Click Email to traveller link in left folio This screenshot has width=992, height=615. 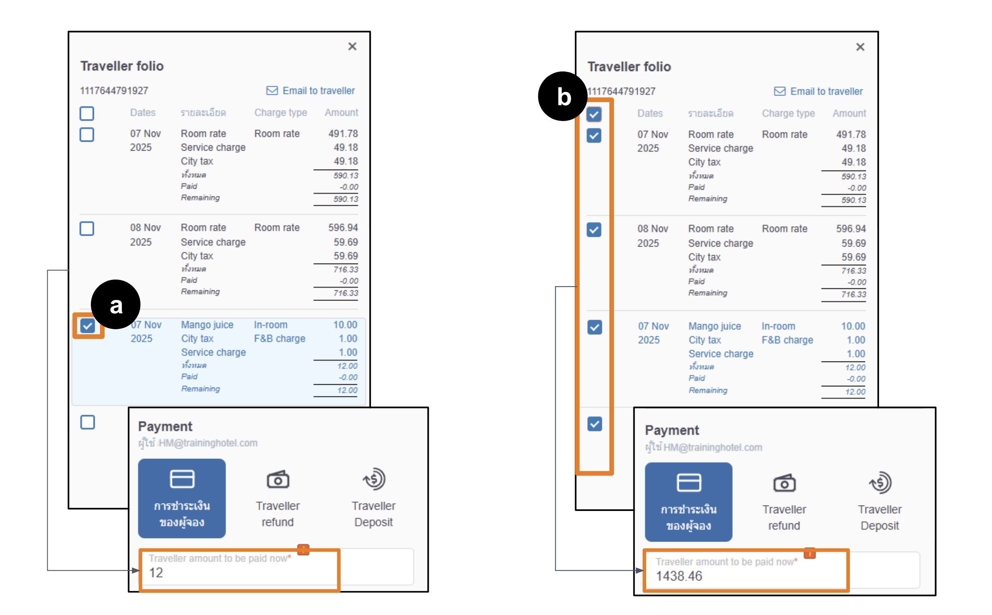(x=318, y=90)
